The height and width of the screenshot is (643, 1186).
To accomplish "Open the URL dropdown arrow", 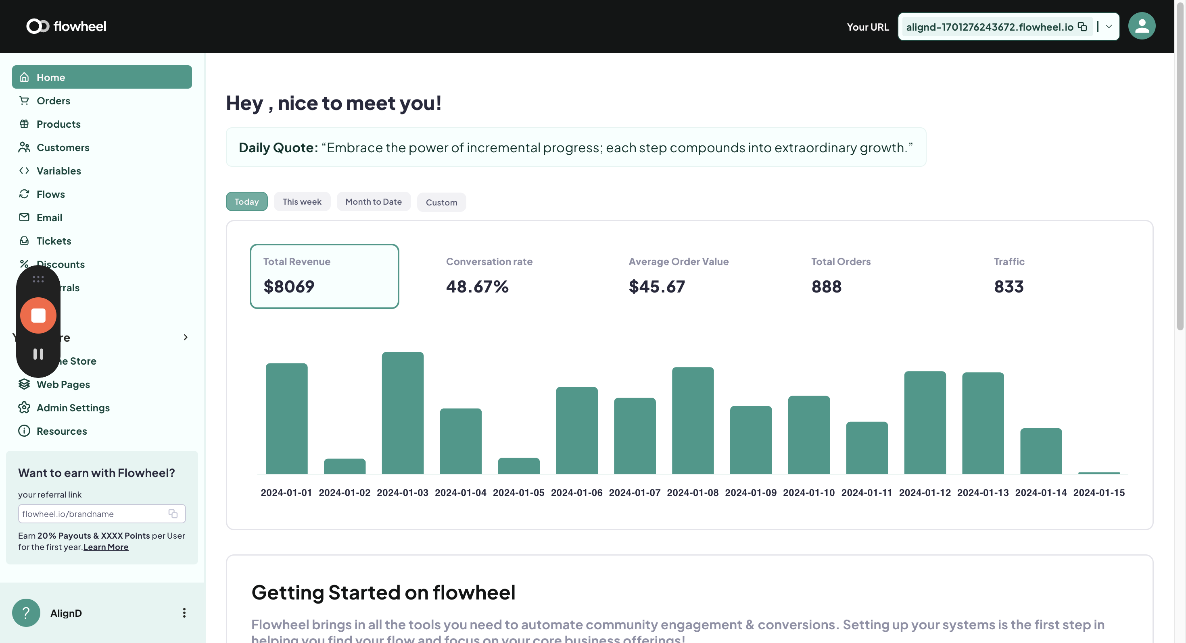I will pyautogui.click(x=1109, y=27).
